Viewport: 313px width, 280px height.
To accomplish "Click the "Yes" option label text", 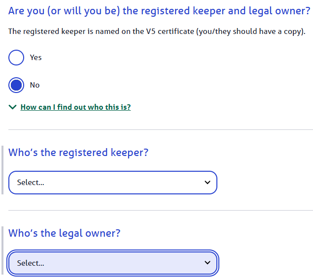I will coord(35,58).
